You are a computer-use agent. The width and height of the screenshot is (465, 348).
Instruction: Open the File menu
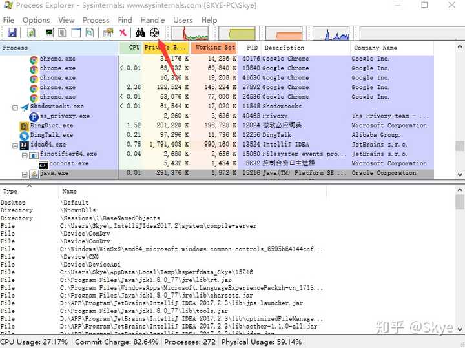(x=8, y=20)
